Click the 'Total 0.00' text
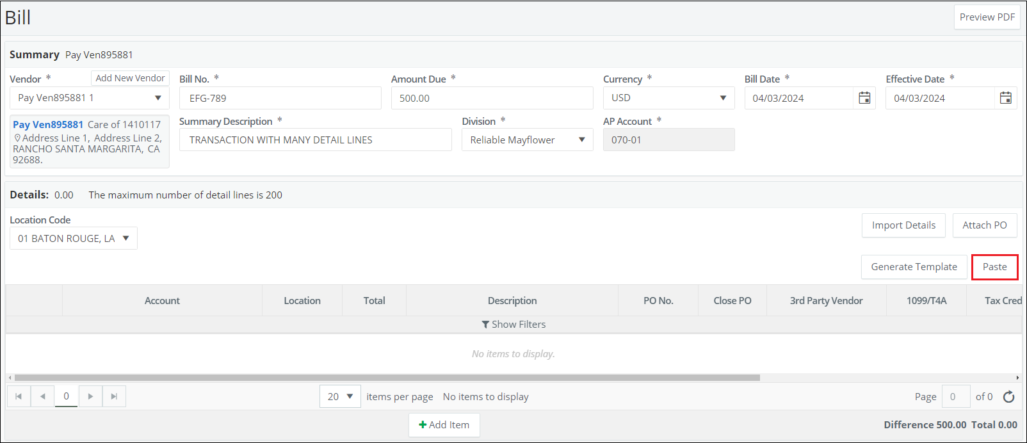 994,425
